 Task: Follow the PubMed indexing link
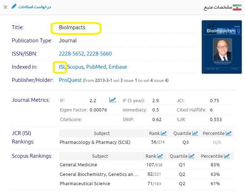[x=96, y=67]
